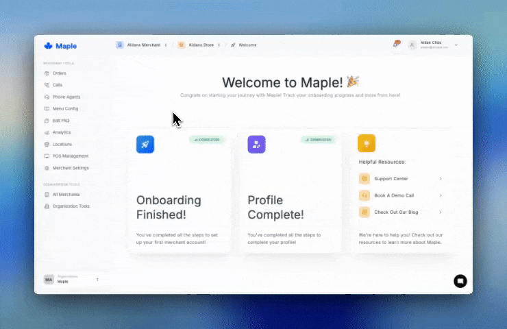Open the Check Out Our Blog link

[396, 212]
